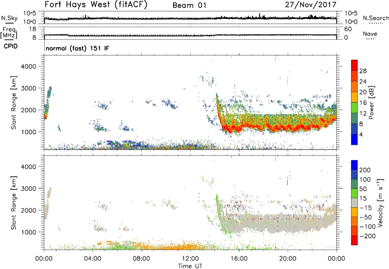389x269 pixels.
Task: Click the dark green power segment between 8 and 12
Action: 354,118
